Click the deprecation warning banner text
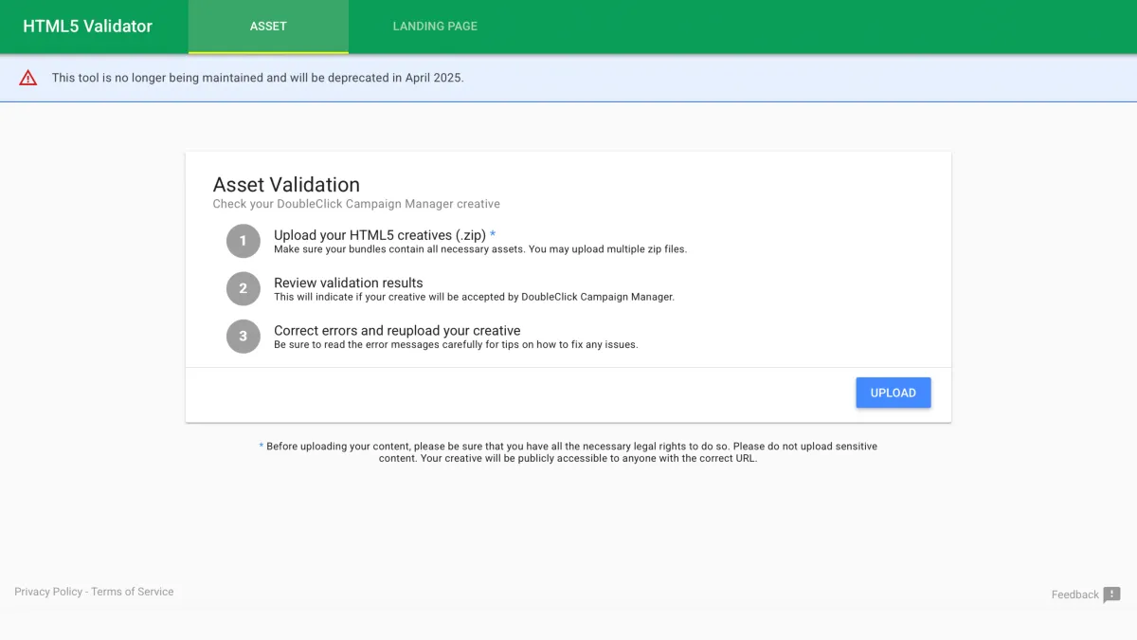The height and width of the screenshot is (640, 1137). (x=257, y=77)
